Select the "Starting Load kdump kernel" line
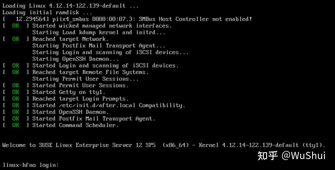The width and height of the screenshot is (335, 170). tap(98, 32)
